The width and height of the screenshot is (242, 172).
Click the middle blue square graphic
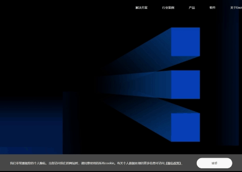pyautogui.click(x=185, y=85)
